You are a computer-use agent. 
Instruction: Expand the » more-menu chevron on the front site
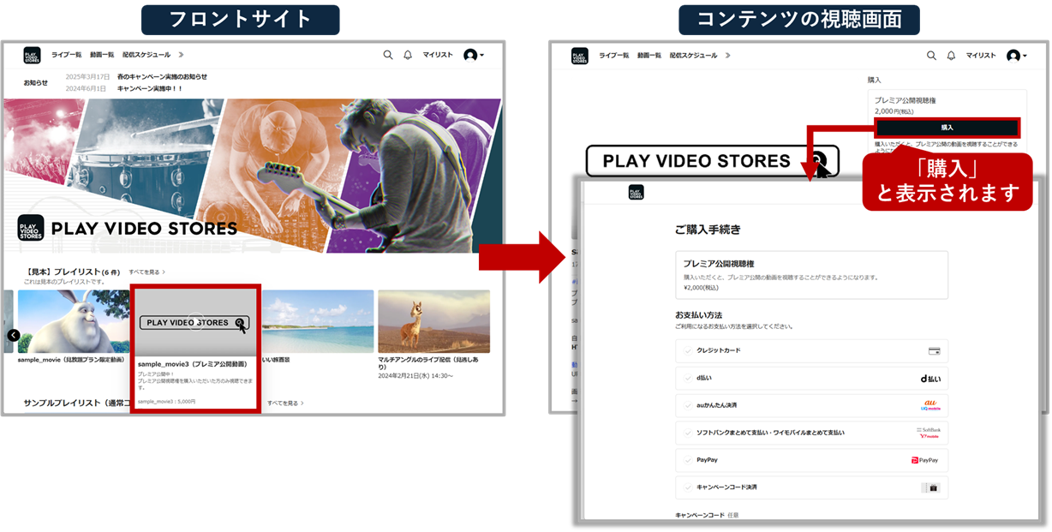pyautogui.click(x=181, y=55)
